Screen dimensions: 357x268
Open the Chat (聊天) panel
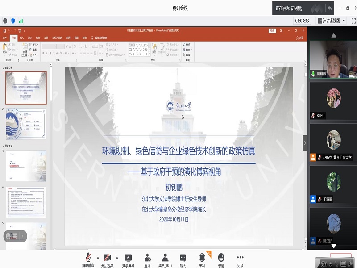point(183,257)
